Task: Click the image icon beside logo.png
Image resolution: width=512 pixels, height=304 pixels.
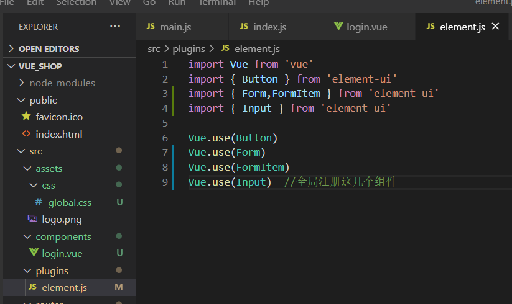Action: 32,218
